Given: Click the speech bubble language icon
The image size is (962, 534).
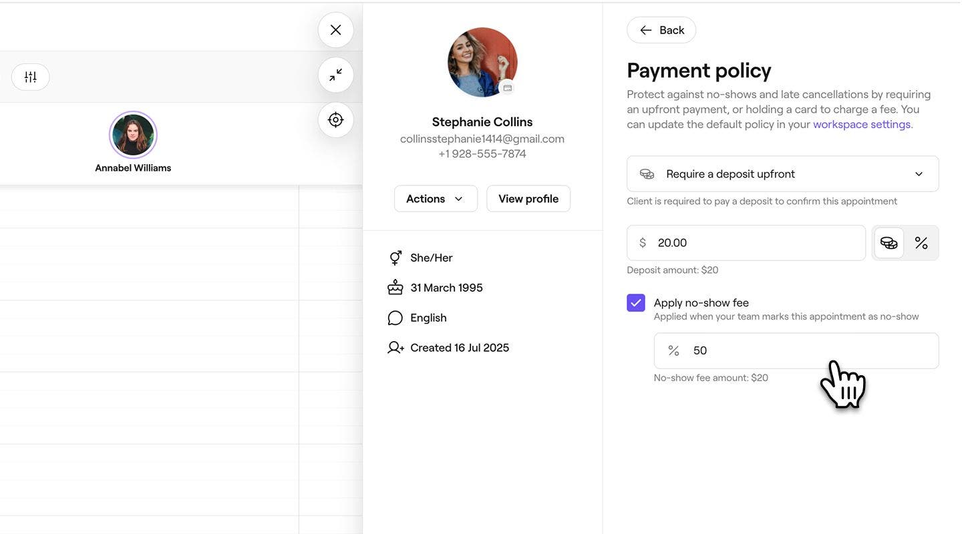Looking at the screenshot, I should (x=395, y=318).
